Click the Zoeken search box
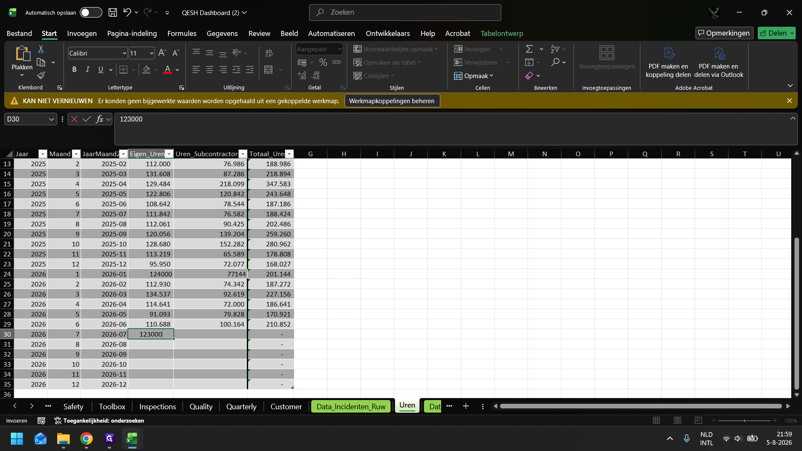This screenshot has width=802, height=451. (x=405, y=13)
